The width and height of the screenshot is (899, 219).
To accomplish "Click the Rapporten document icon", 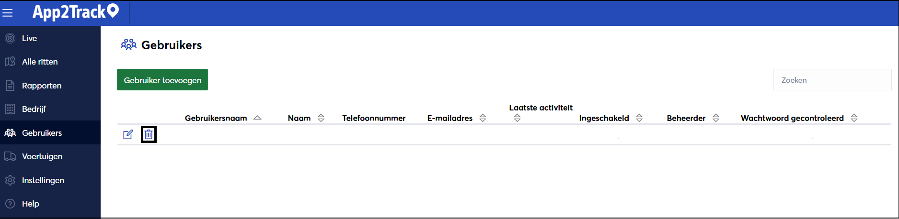I will coord(10,86).
